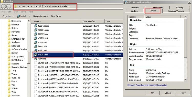Viewport: 192px width, 97px height.
Task: Sort files by Date modified column header
Action: coord(93,22)
